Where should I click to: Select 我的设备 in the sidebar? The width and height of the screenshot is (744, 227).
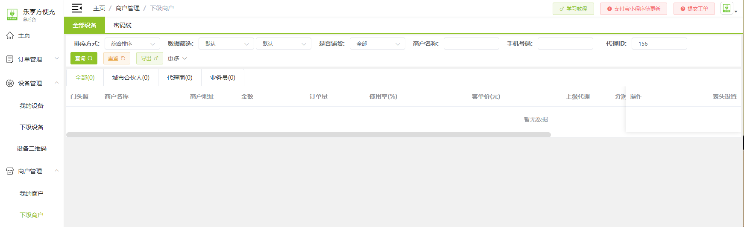32,106
